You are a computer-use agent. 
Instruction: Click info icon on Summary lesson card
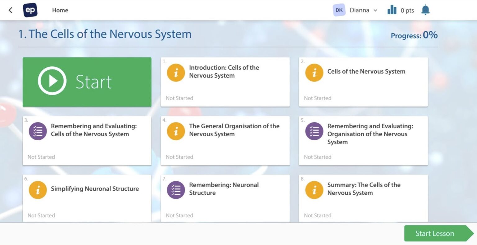click(314, 190)
